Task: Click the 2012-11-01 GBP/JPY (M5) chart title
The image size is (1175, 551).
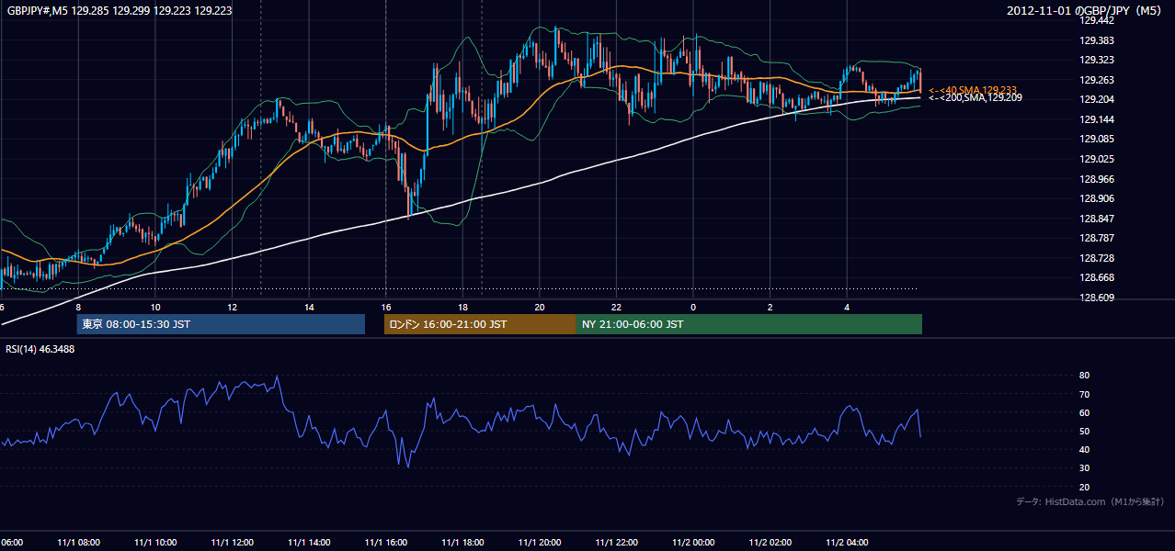Action: click(x=1086, y=11)
